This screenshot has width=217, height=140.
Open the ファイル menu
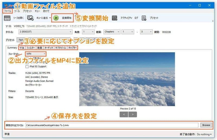coord(8,11)
